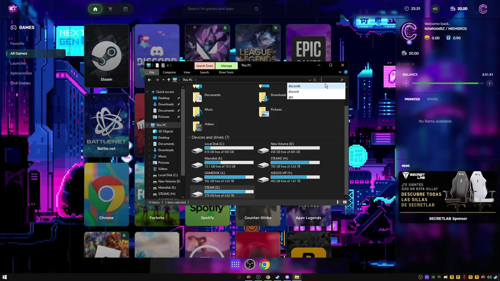The width and height of the screenshot is (500, 281).
Task: Open the Fortnite tile
Action: tap(157, 215)
